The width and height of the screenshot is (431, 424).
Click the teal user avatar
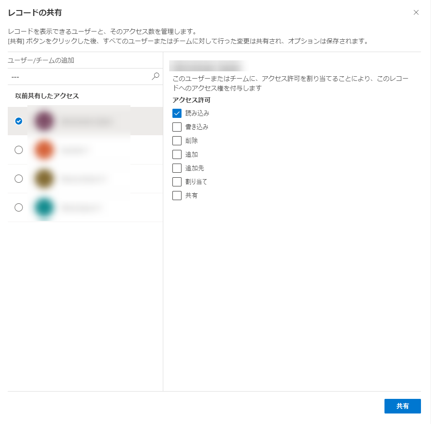click(x=43, y=207)
